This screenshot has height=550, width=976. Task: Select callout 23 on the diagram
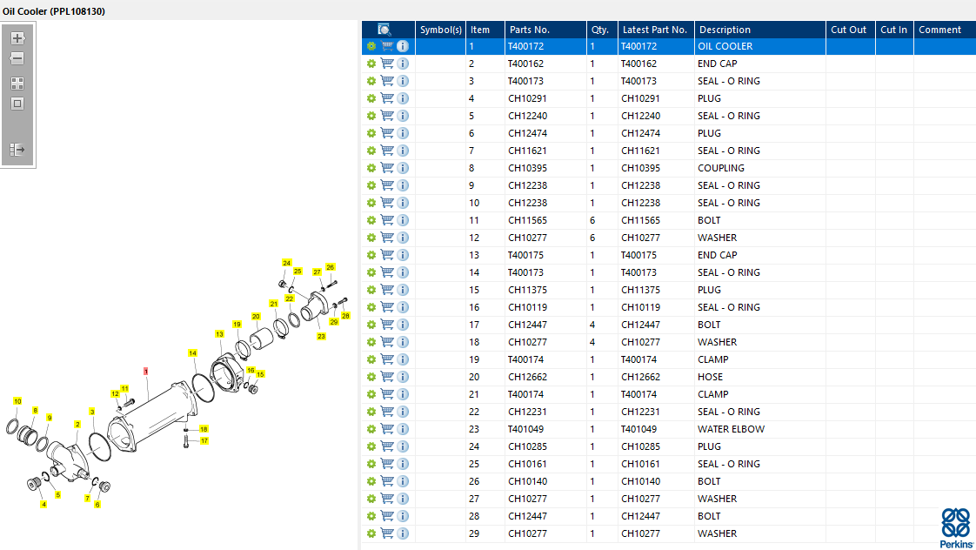tap(321, 337)
